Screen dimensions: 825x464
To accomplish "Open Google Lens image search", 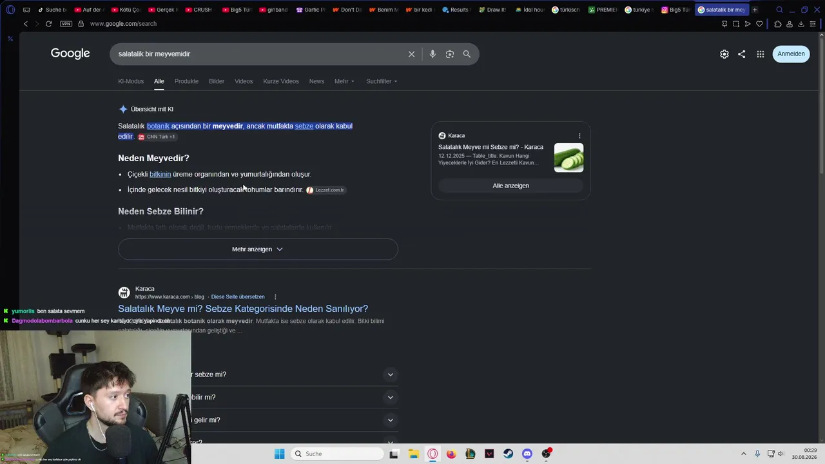I will [x=450, y=54].
